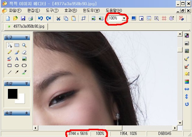Image resolution: width=192 pixels, height=137 pixels.
Task: Click the black foreground color swatch
Action: coord(13,94)
